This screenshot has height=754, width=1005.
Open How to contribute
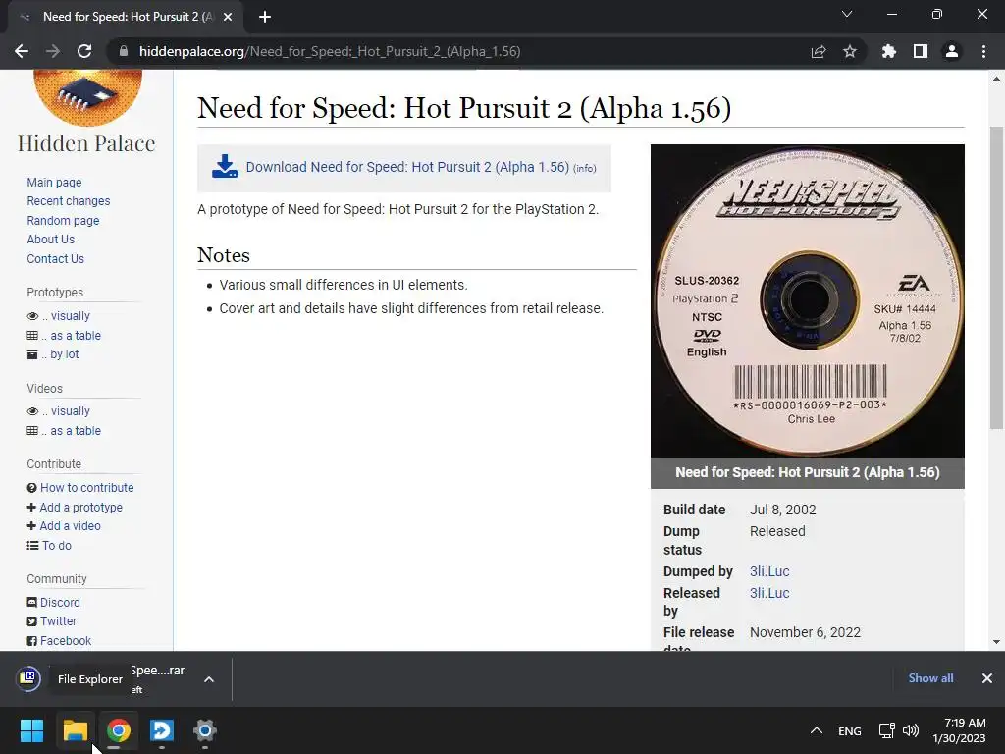pos(87,488)
